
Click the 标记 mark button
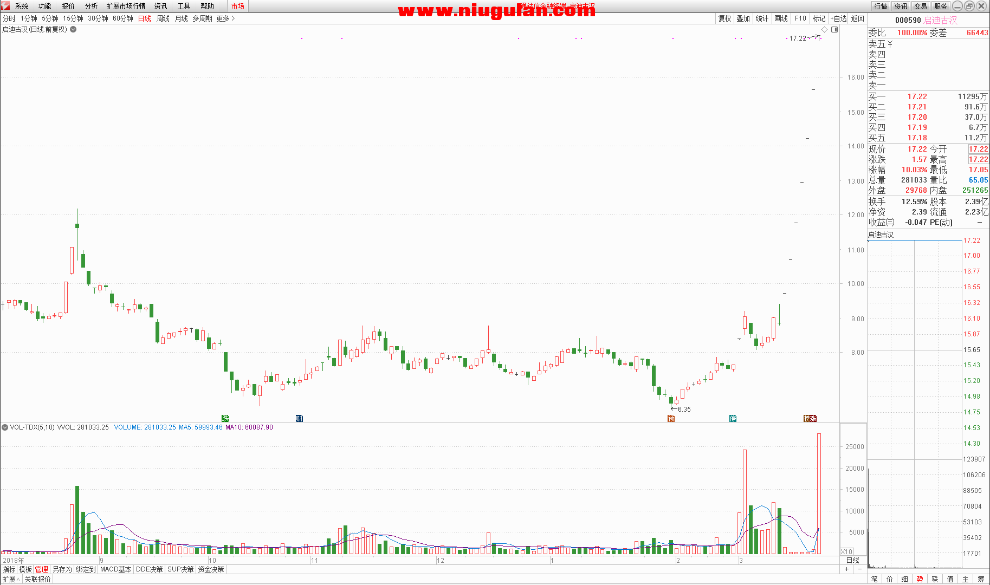[819, 18]
